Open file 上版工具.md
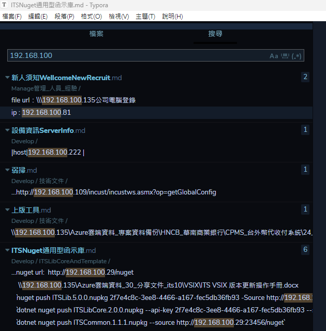The height and width of the screenshot is (331, 326). 31,210
